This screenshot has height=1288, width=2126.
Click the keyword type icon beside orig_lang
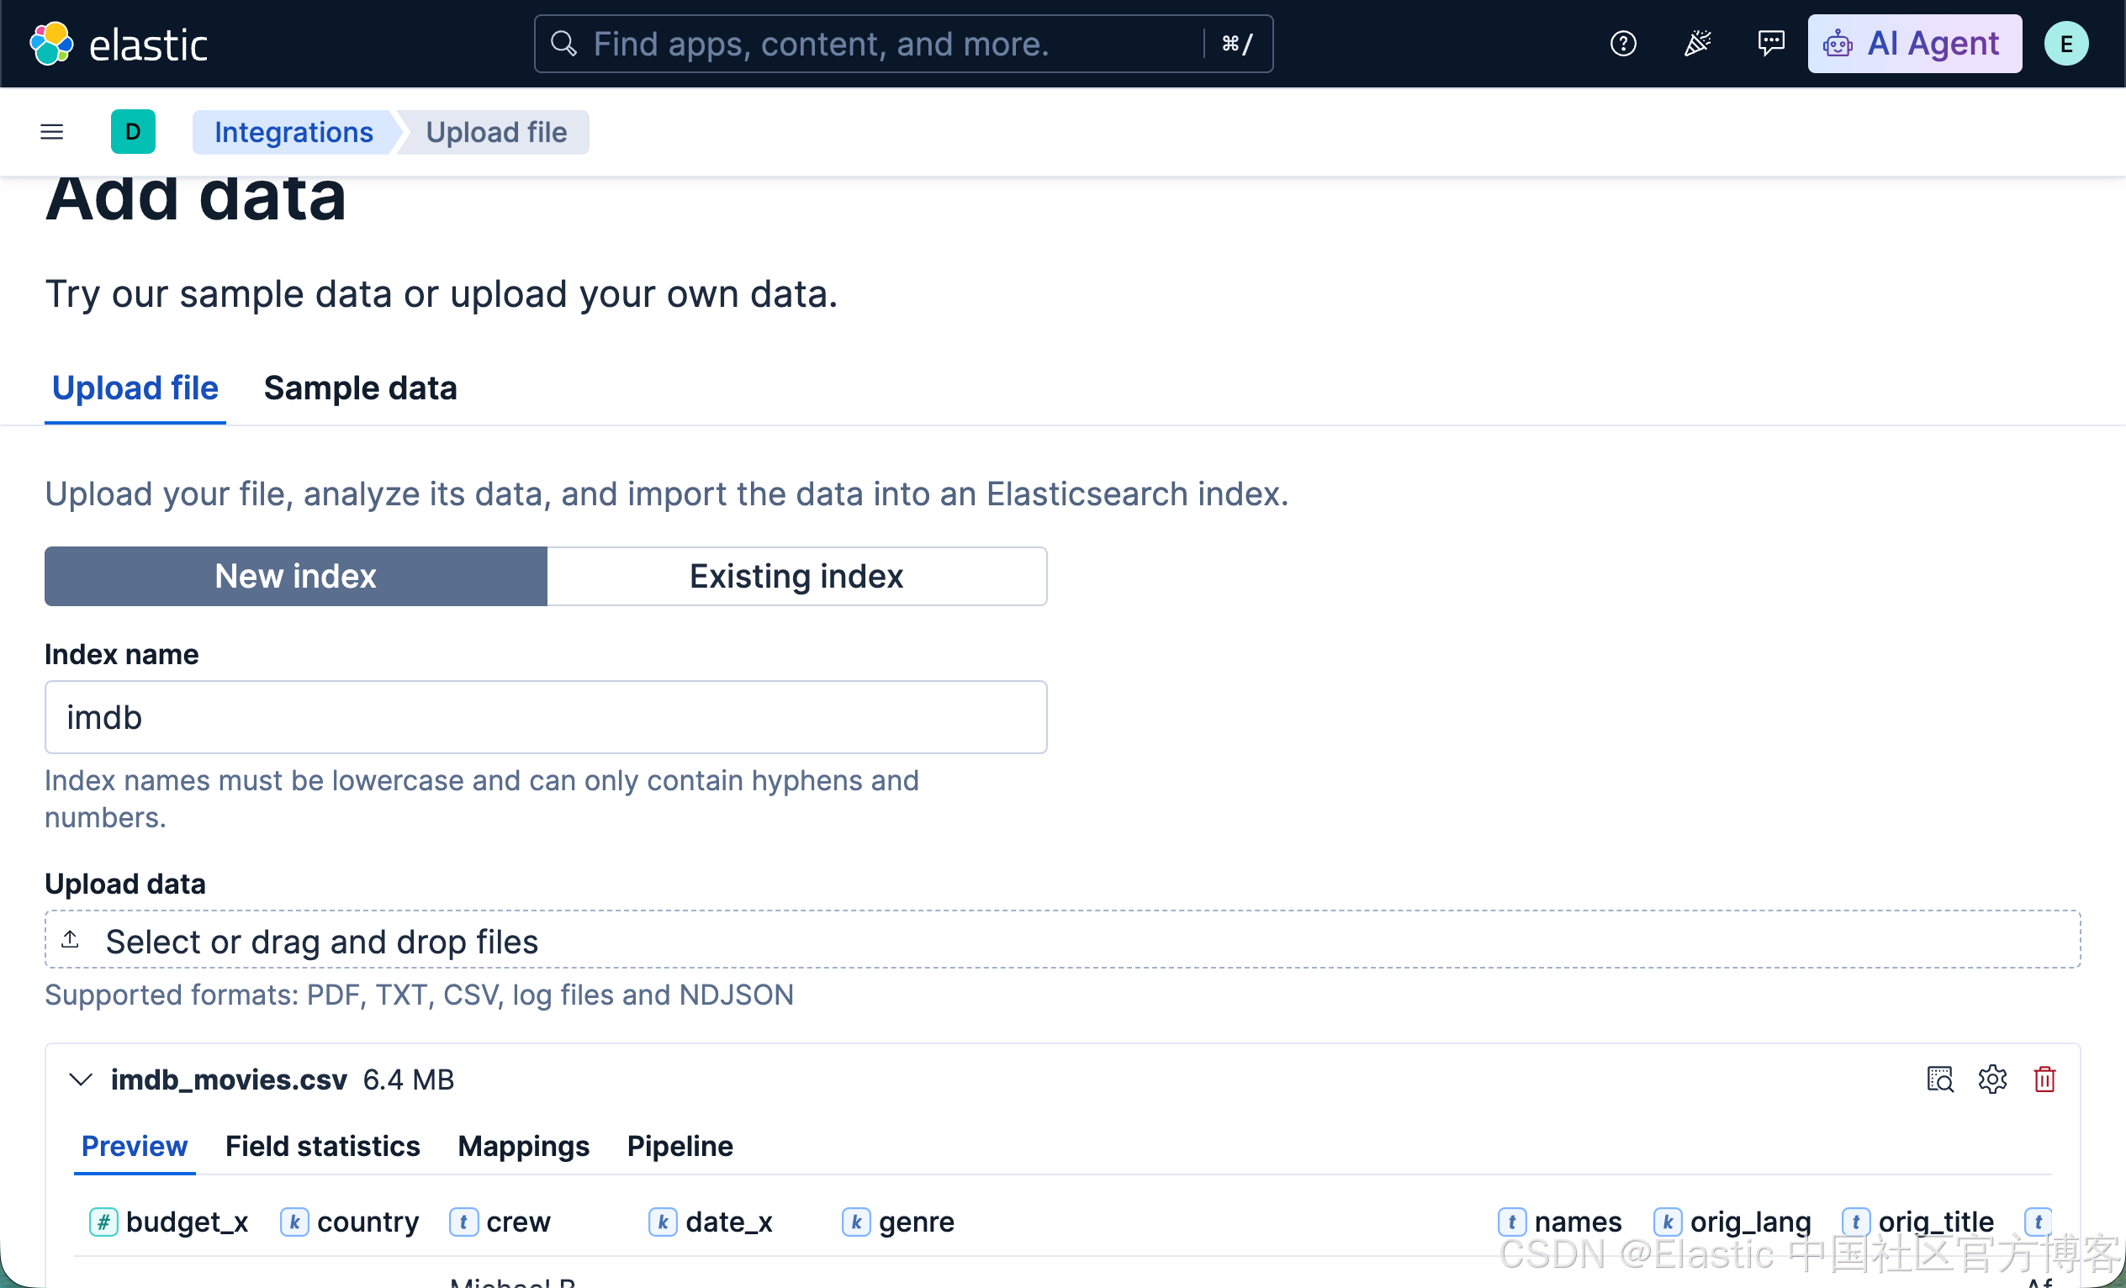point(1668,1222)
